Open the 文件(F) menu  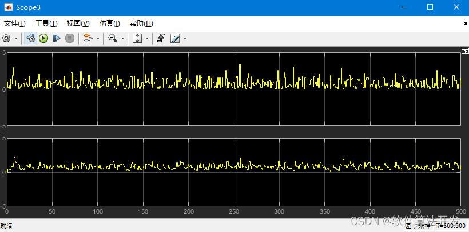coord(15,23)
